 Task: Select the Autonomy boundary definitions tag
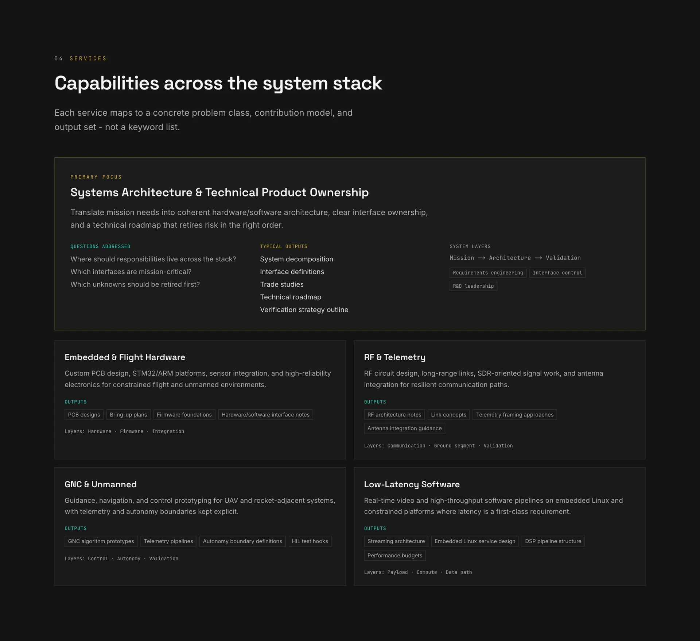tap(242, 541)
